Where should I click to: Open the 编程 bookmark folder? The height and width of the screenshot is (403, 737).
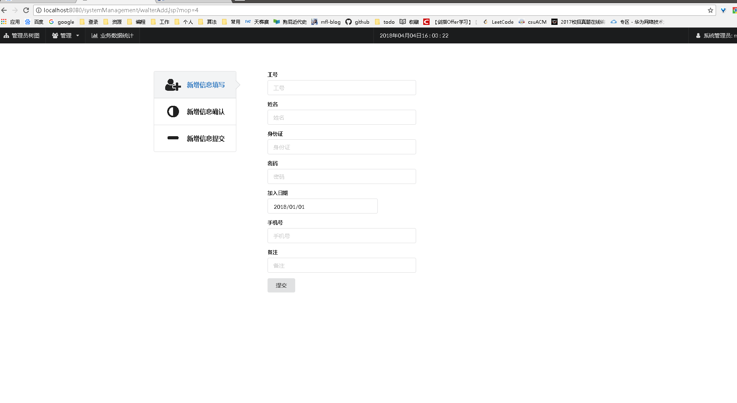point(136,22)
